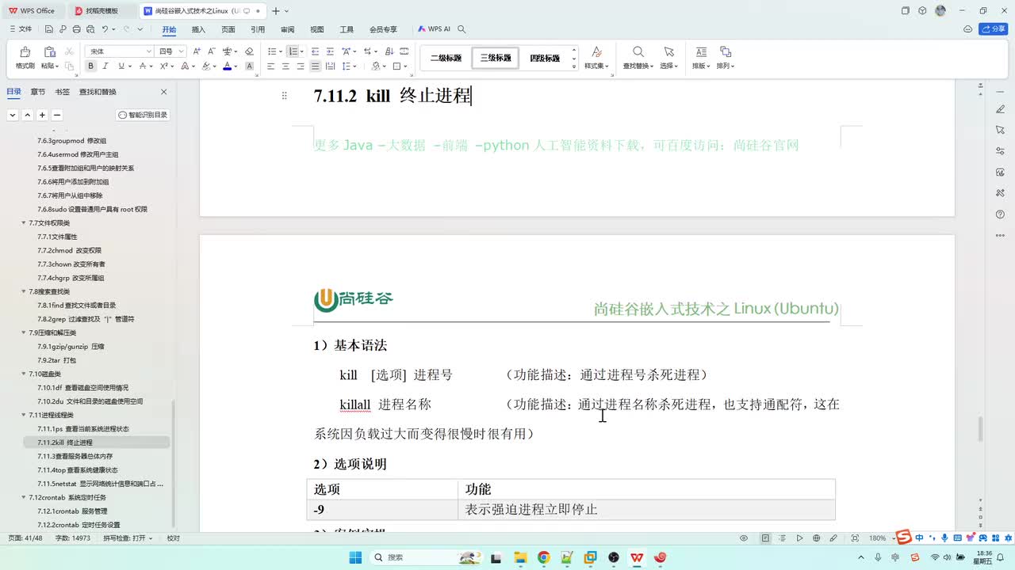
Task: Click the Increase Font Size icon
Action: click(x=197, y=51)
